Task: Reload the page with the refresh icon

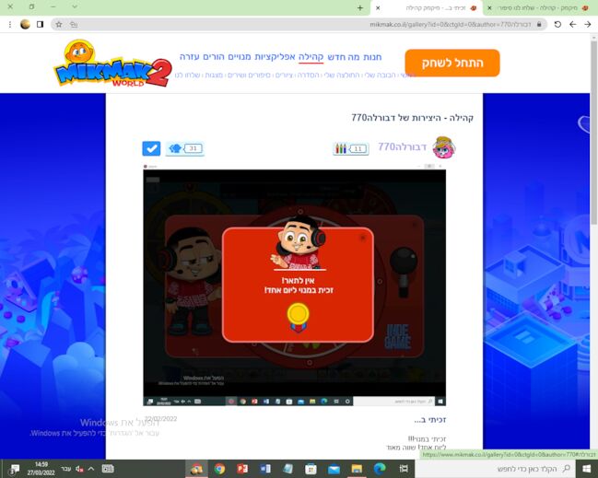Action: point(557,24)
